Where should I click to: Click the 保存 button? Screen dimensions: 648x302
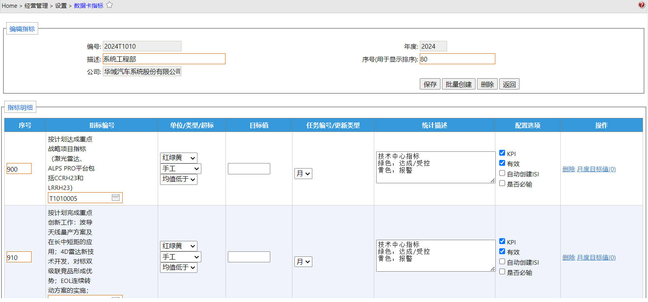(430, 84)
